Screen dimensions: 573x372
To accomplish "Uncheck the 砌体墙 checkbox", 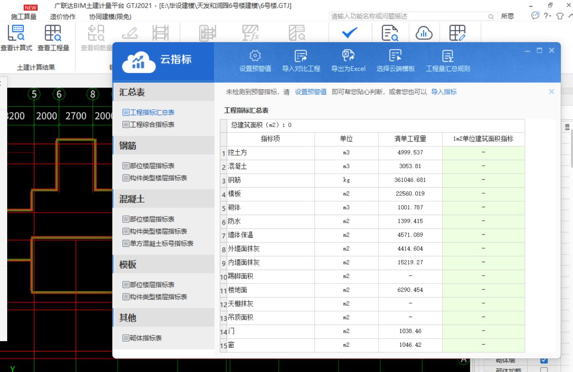I will (544, 360).
